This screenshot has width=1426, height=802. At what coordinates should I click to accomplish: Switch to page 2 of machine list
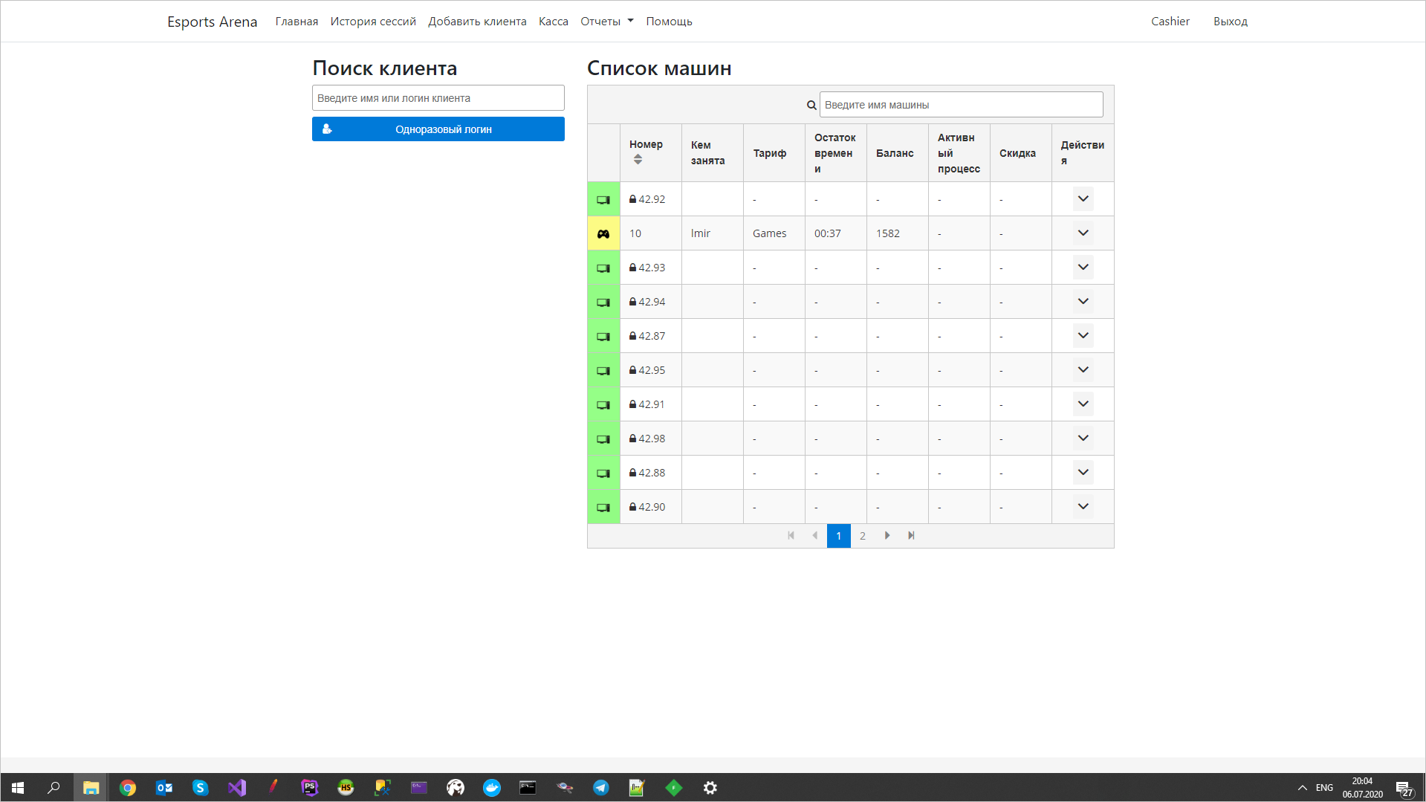pos(863,536)
